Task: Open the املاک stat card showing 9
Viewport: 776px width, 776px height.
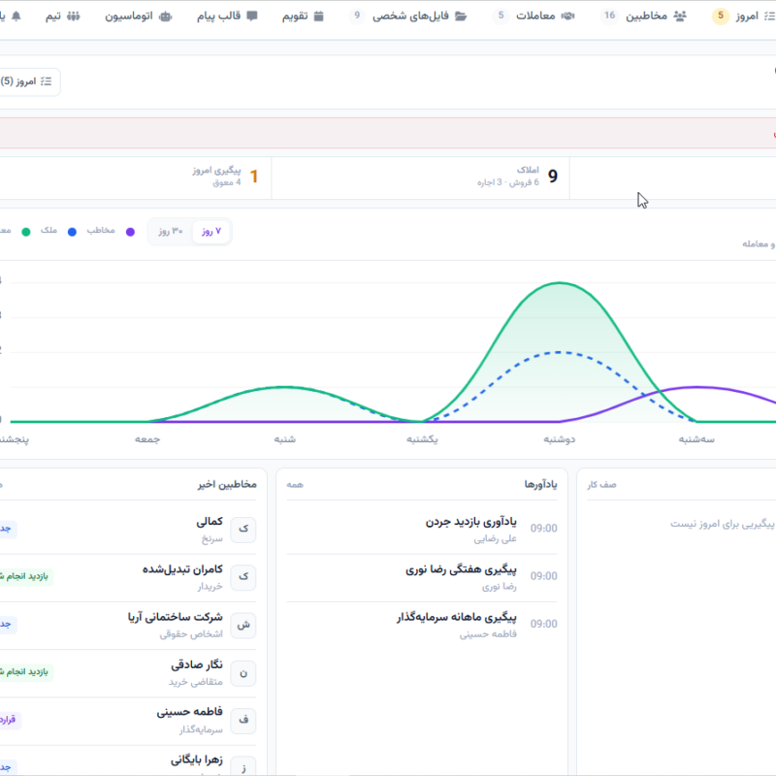Action: tap(421, 178)
